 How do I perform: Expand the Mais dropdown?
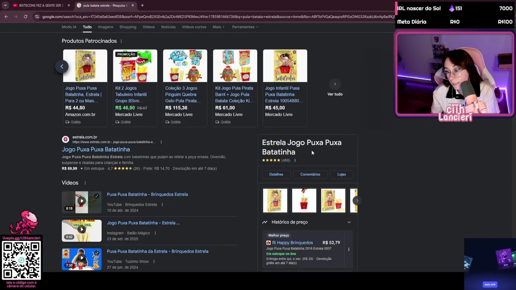[218, 27]
